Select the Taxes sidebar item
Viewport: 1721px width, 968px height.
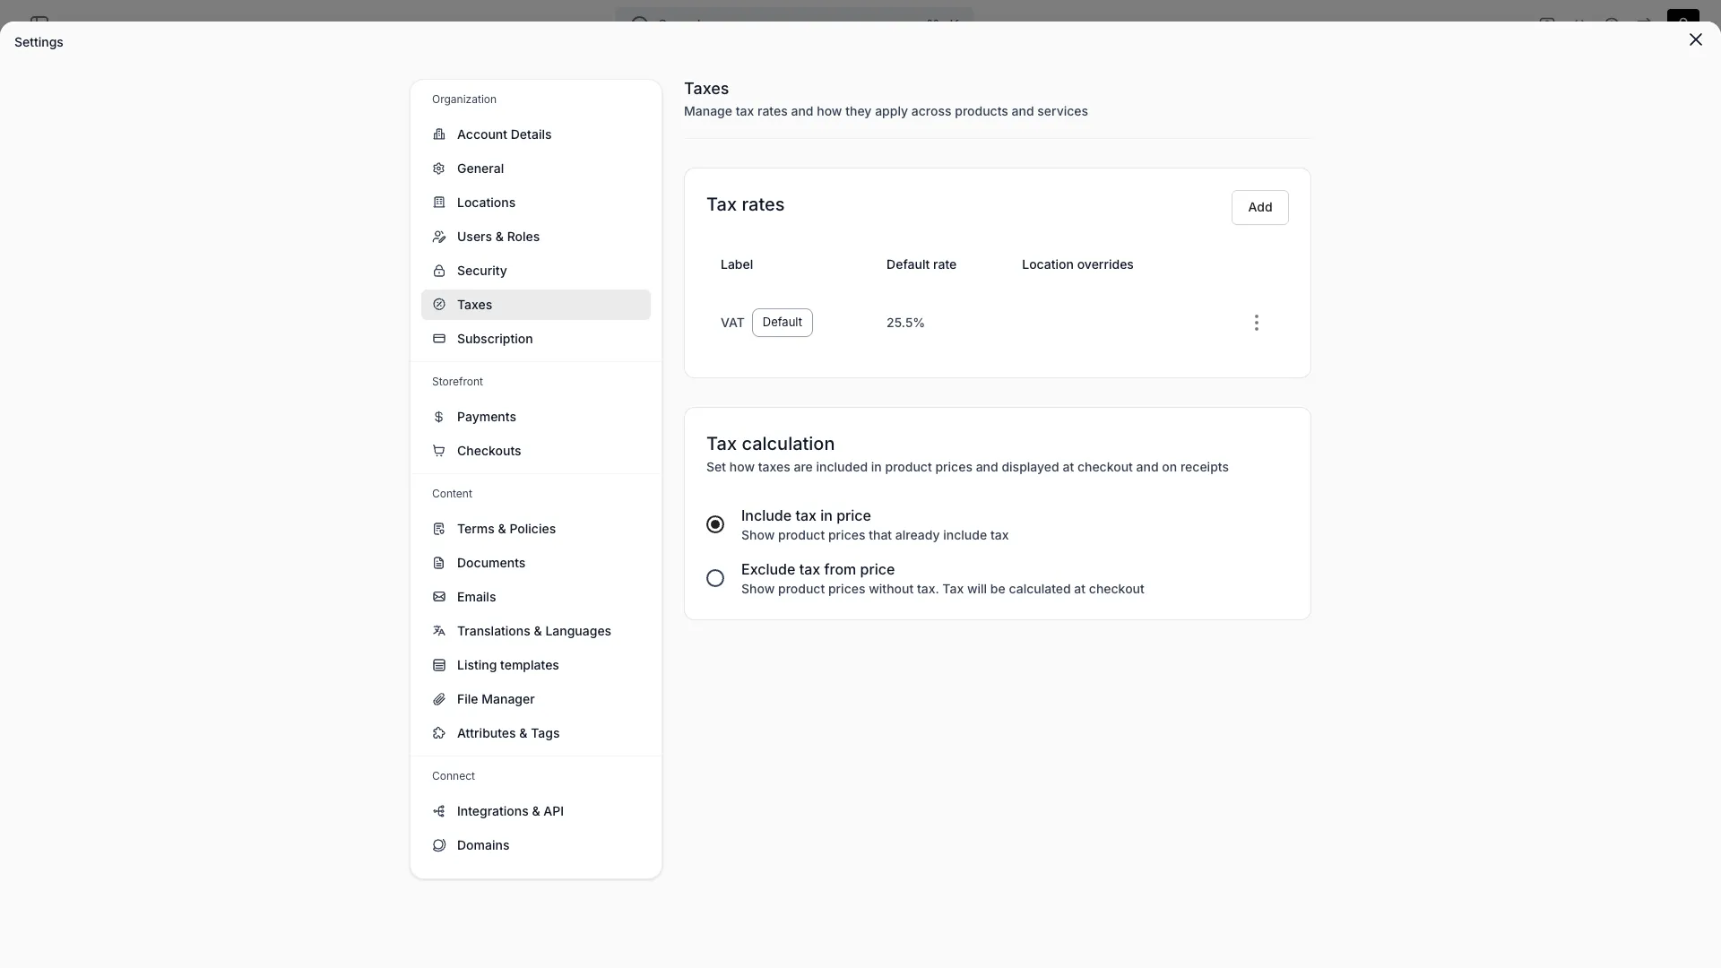click(536, 305)
